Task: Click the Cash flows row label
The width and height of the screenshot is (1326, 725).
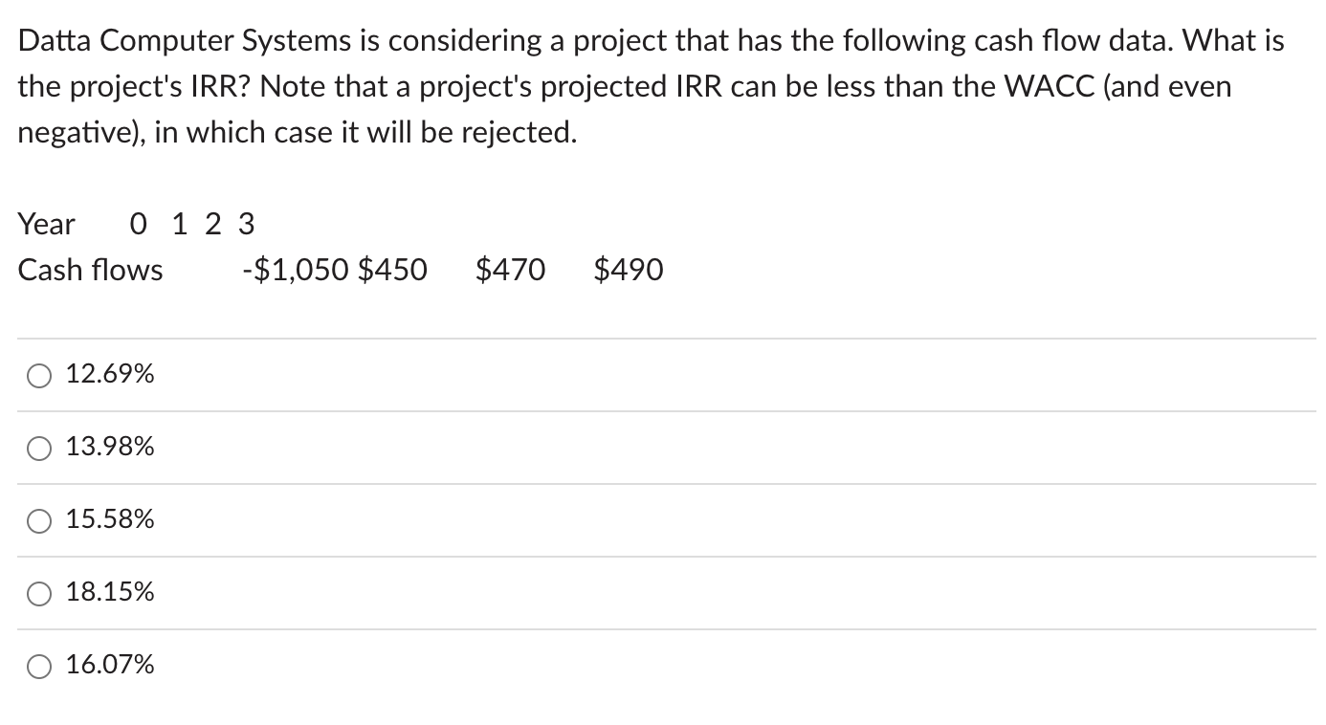Action: click(x=90, y=270)
